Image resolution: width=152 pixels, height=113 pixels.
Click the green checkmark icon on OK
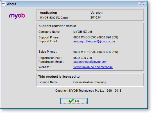(x=71, y=101)
